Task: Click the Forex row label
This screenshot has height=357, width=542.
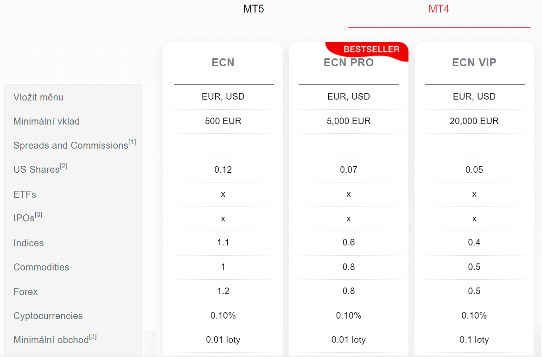Action: click(x=26, y=292)
